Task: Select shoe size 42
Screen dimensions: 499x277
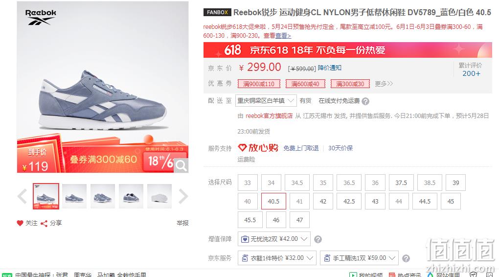Action: (x=323, y=201)
